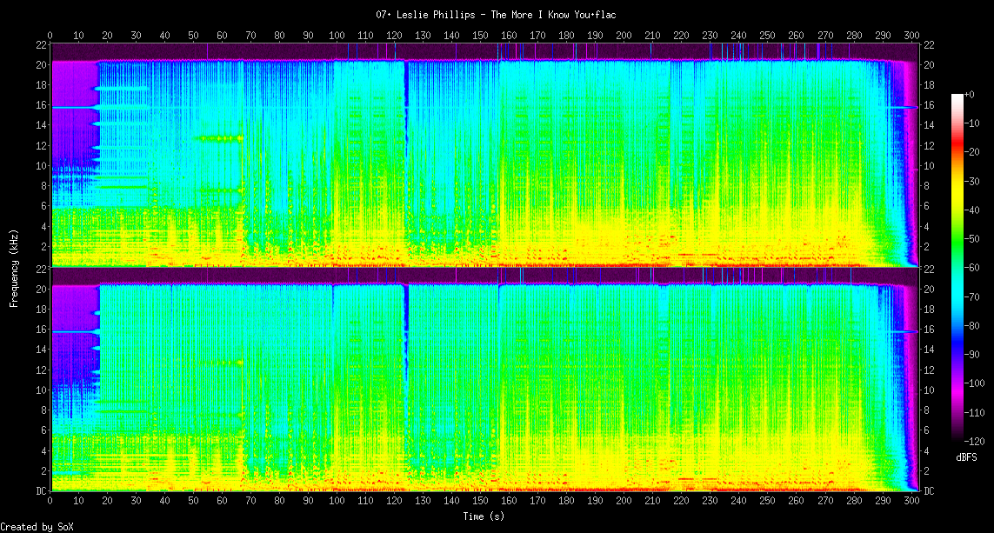The width and height of the screenshot is (994, 533).
Task: Click the '22' frequency label at the top right of the upper channel
Action: click(930, 44)
